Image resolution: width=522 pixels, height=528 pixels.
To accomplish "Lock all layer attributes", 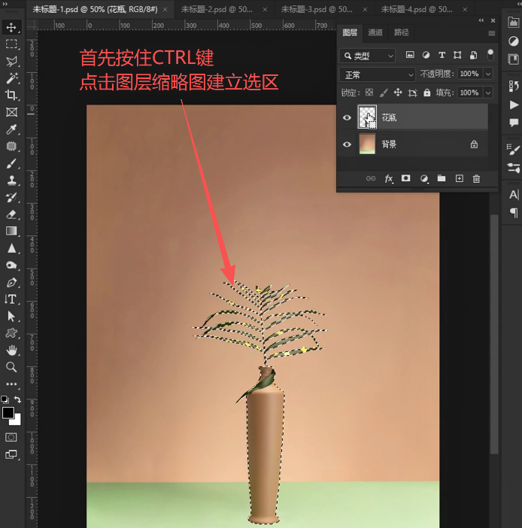I will (x=427, y=93).
